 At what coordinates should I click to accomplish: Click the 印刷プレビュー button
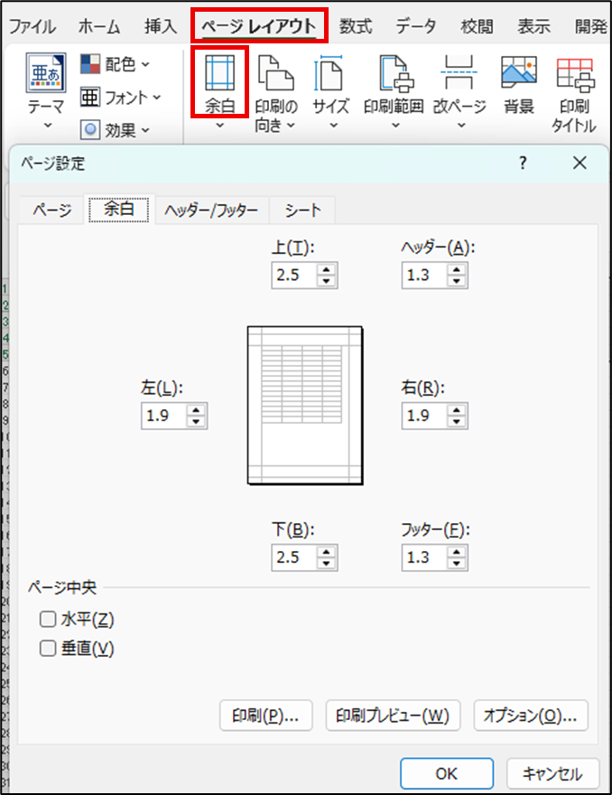393,715
